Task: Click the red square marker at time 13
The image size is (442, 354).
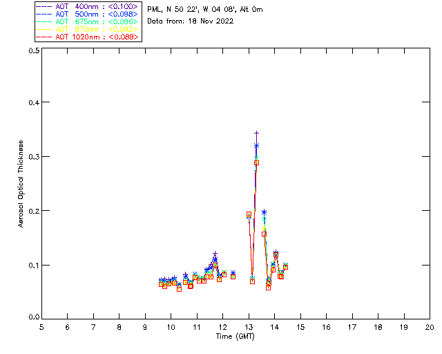Action: click(249, 214)
